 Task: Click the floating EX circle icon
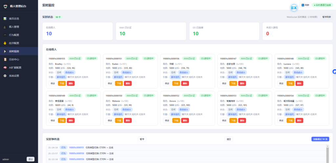[x=294, y=8]
